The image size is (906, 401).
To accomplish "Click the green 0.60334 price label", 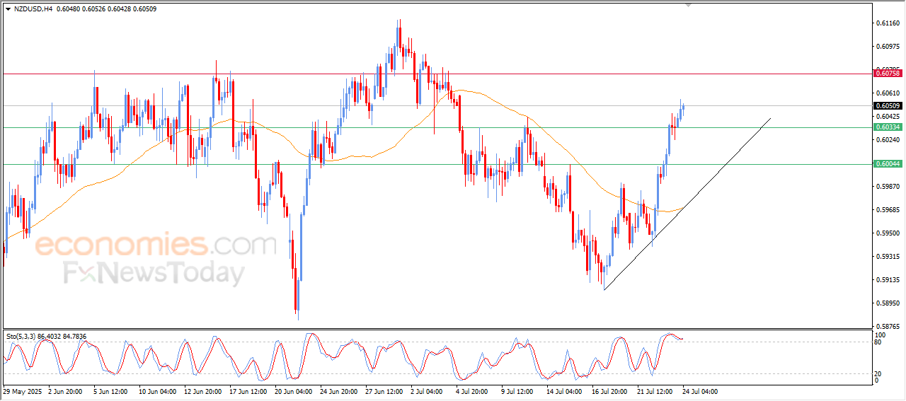I will pyautogui.click(x=888, y=127).
